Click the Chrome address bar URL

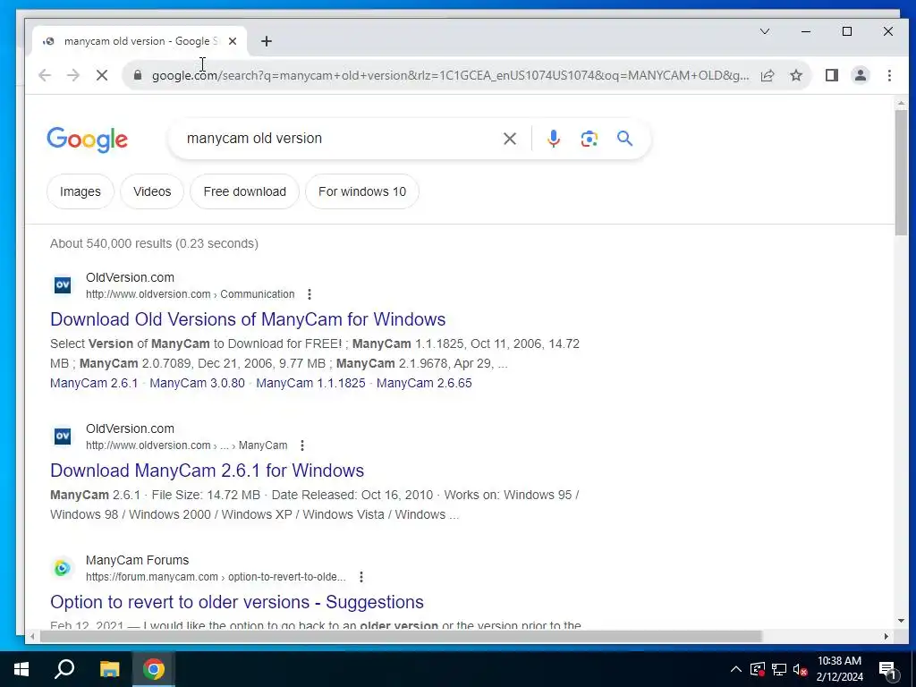click(450, 75)
